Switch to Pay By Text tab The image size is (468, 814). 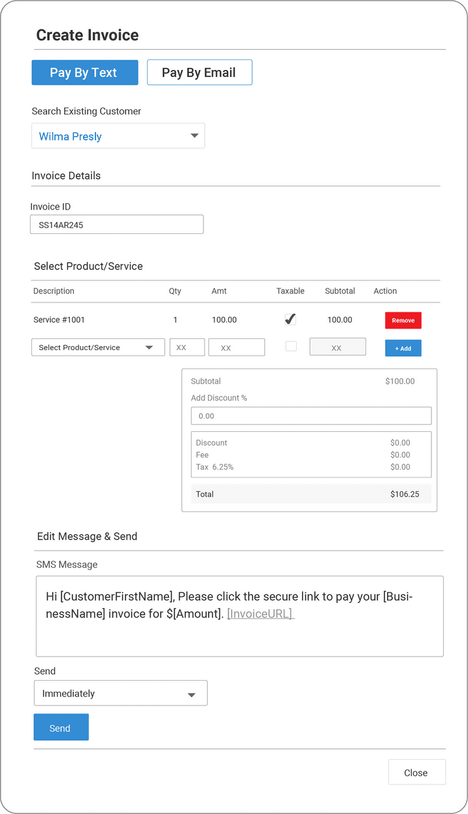[85, 73]
